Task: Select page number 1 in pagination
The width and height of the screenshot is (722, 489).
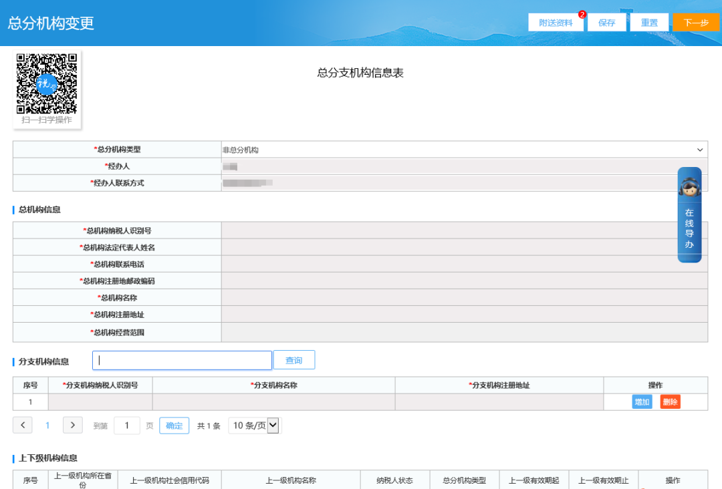Action: 47,426
